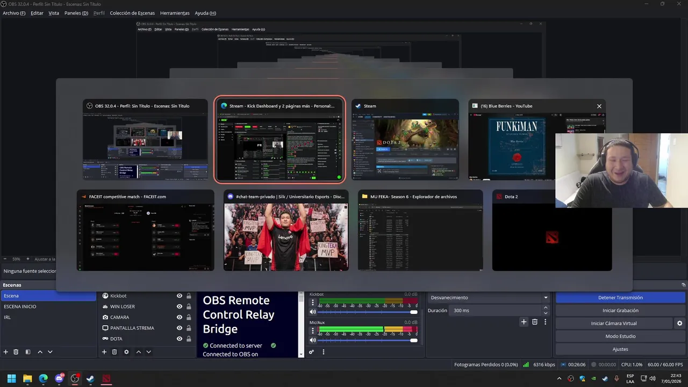Open Microsoft Edge from taskbar

click(43, 379)
